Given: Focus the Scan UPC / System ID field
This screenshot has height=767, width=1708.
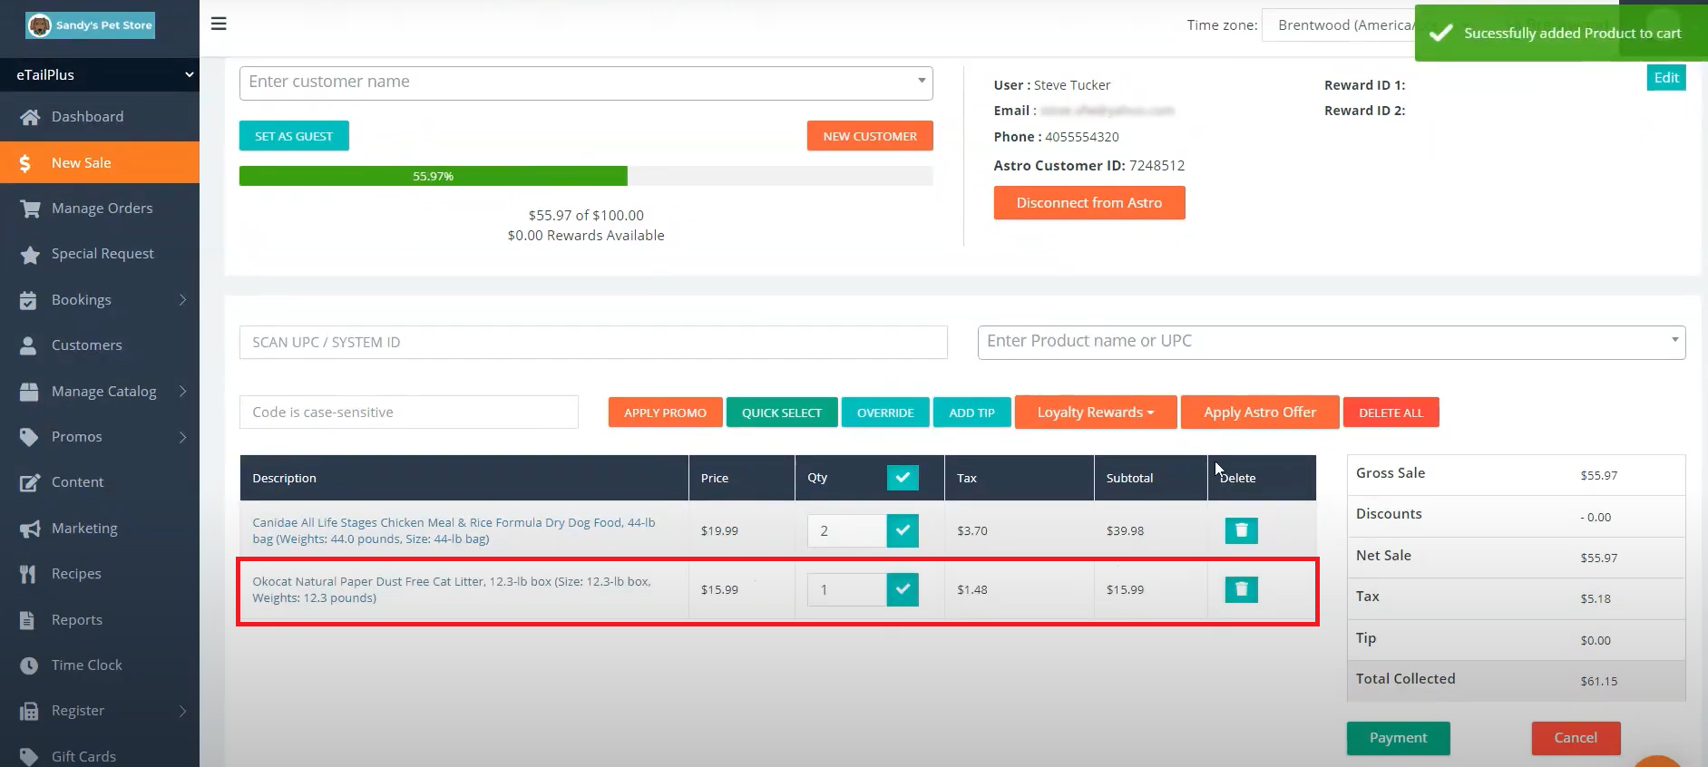Looking at the screenshot, I should [593, 343].
